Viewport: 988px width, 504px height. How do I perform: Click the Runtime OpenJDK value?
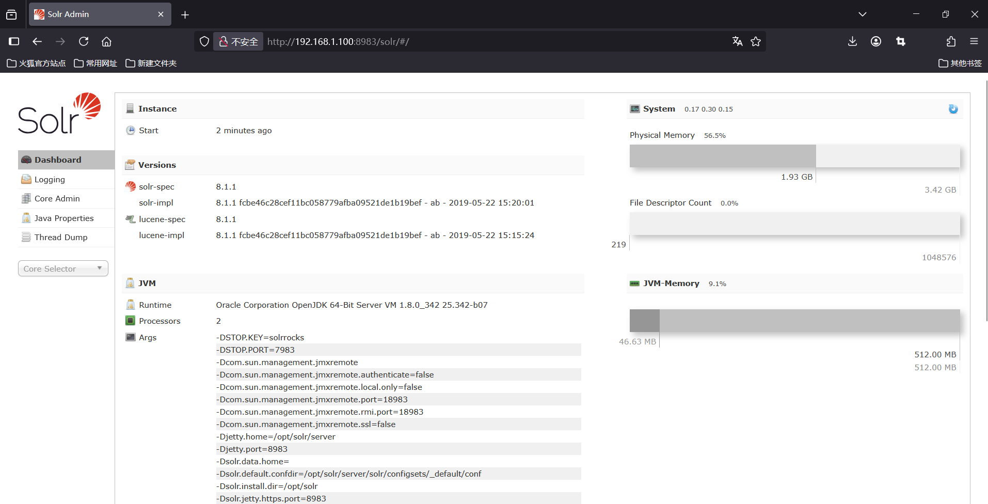pyautogui.click(x=352, y=305)
